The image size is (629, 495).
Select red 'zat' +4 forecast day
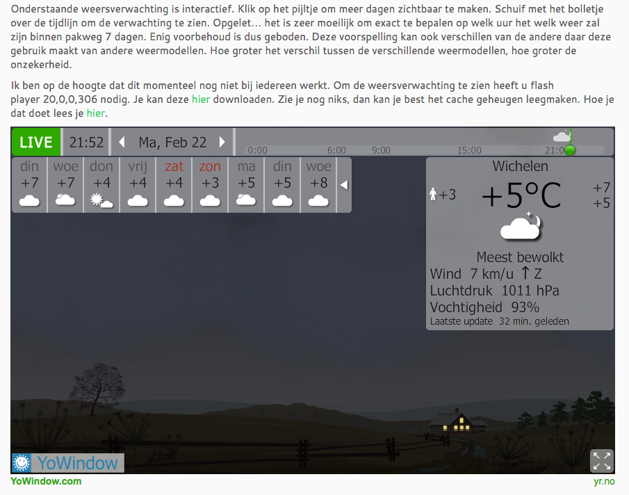pyautogui.click(x=174, y=184)
